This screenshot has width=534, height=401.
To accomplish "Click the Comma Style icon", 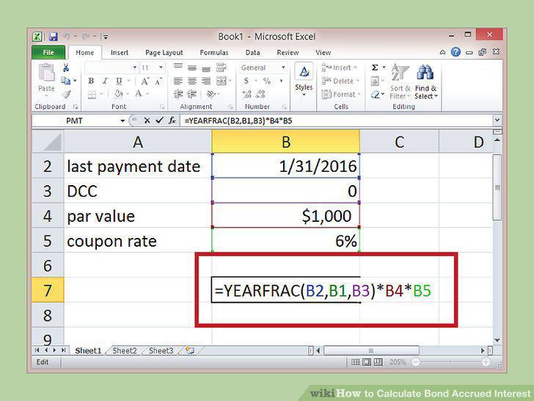I will point(281,81).
